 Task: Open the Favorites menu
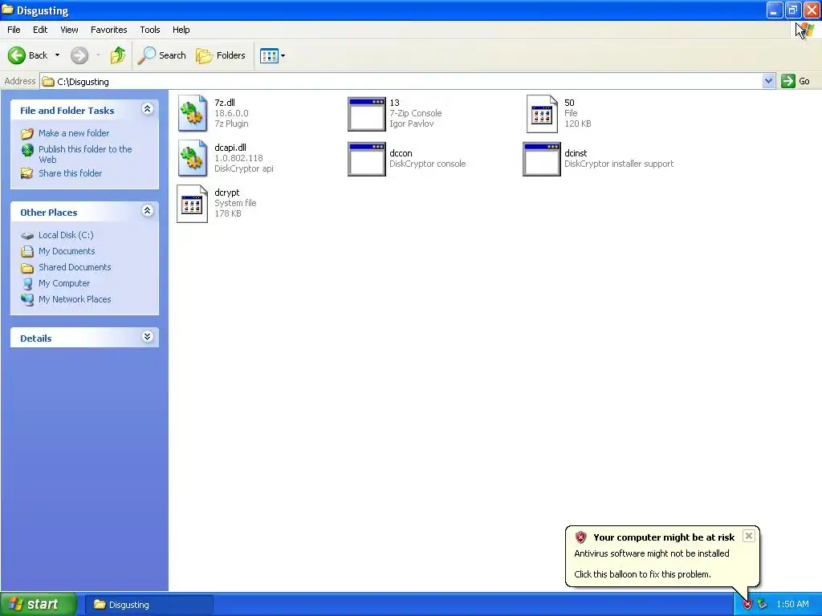[109, 30]
